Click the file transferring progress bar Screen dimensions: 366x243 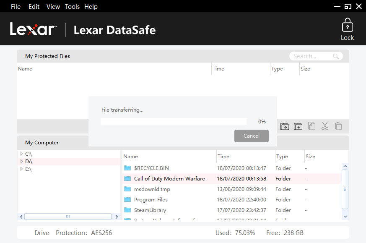tap(174, 121)
